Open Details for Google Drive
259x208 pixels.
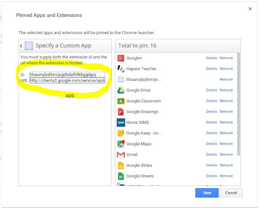211,90
